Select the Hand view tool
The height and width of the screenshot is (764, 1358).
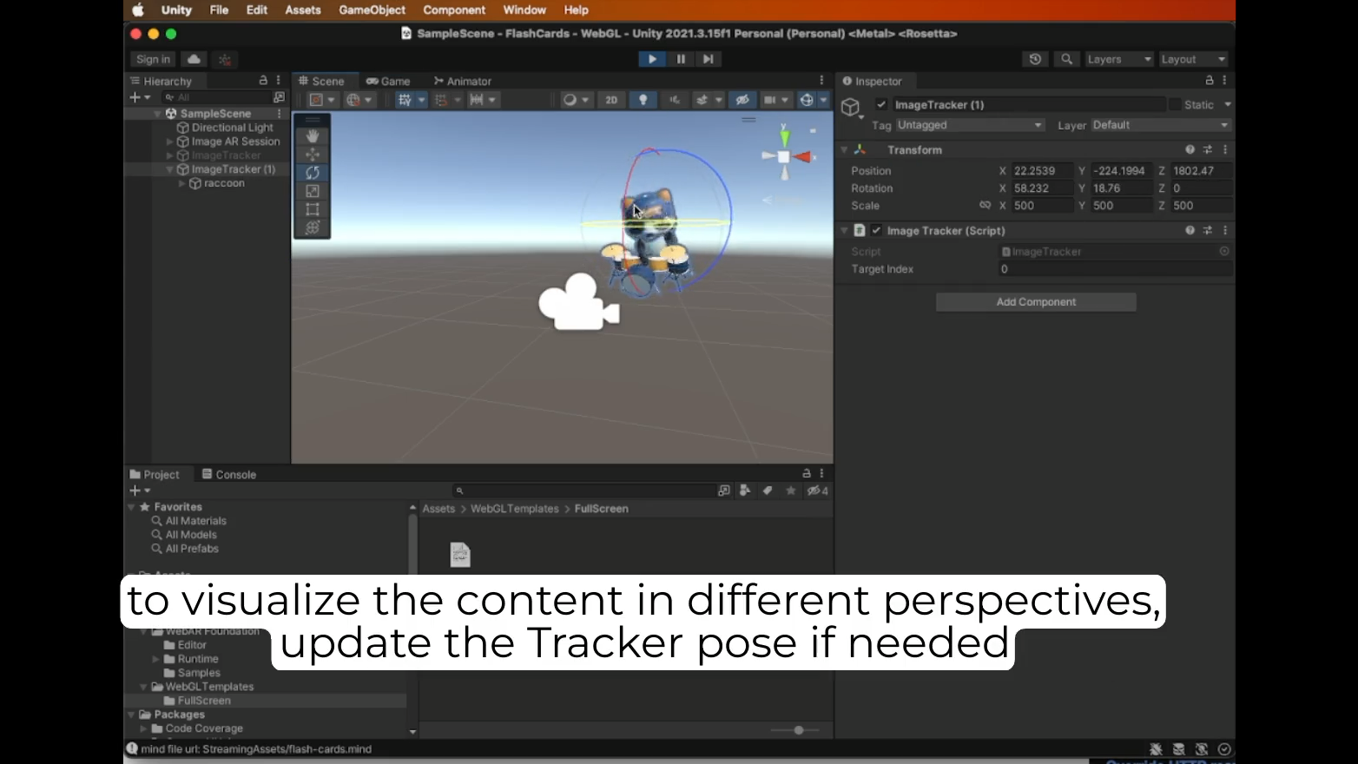coord(313,136)
